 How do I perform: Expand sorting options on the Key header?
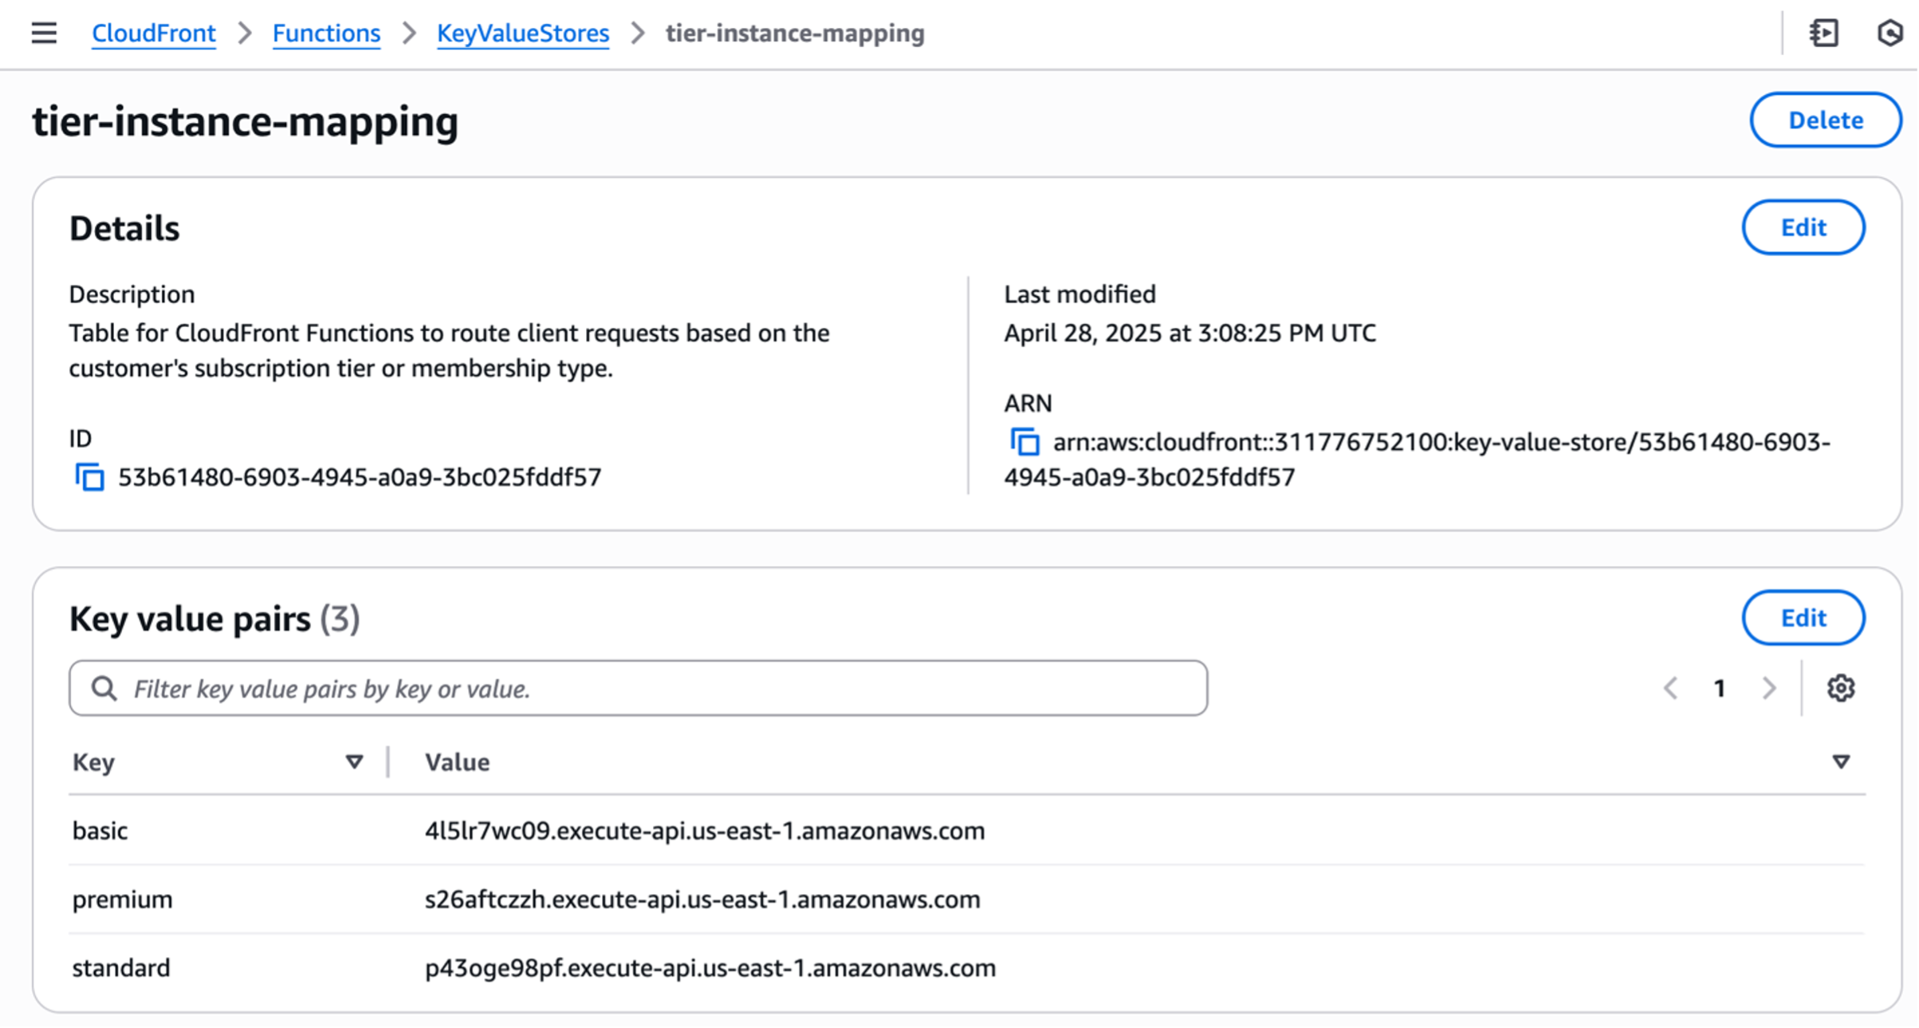pyautogui.click(x=354, y=762)
